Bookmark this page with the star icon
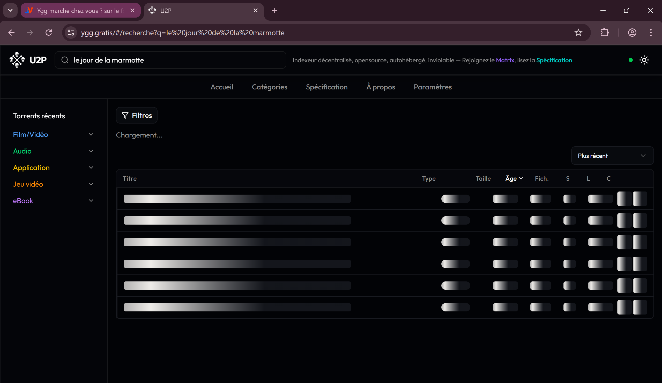The image size is (662, 383). (x=578, y=33)
